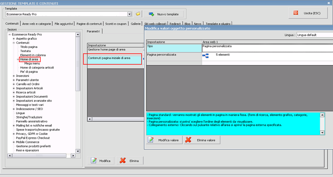Select Home di area tree item
This screenshot has height=177, width=333.
tap(29, 59)
